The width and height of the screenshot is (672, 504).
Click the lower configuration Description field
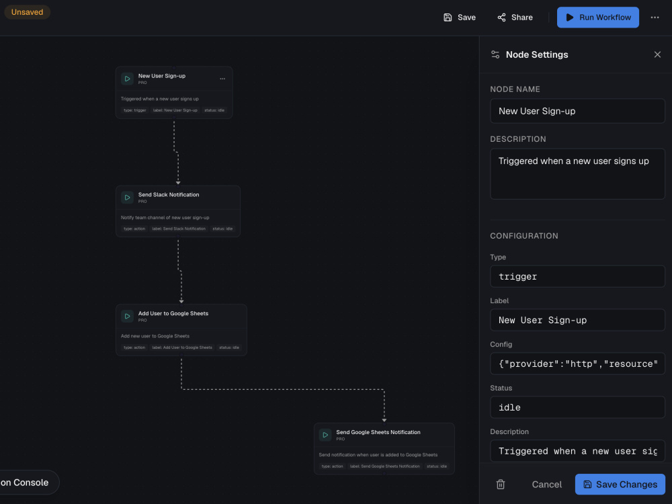[x=577, y=451]
